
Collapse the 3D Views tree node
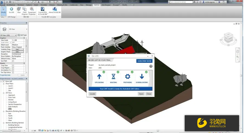coord(4,93)
